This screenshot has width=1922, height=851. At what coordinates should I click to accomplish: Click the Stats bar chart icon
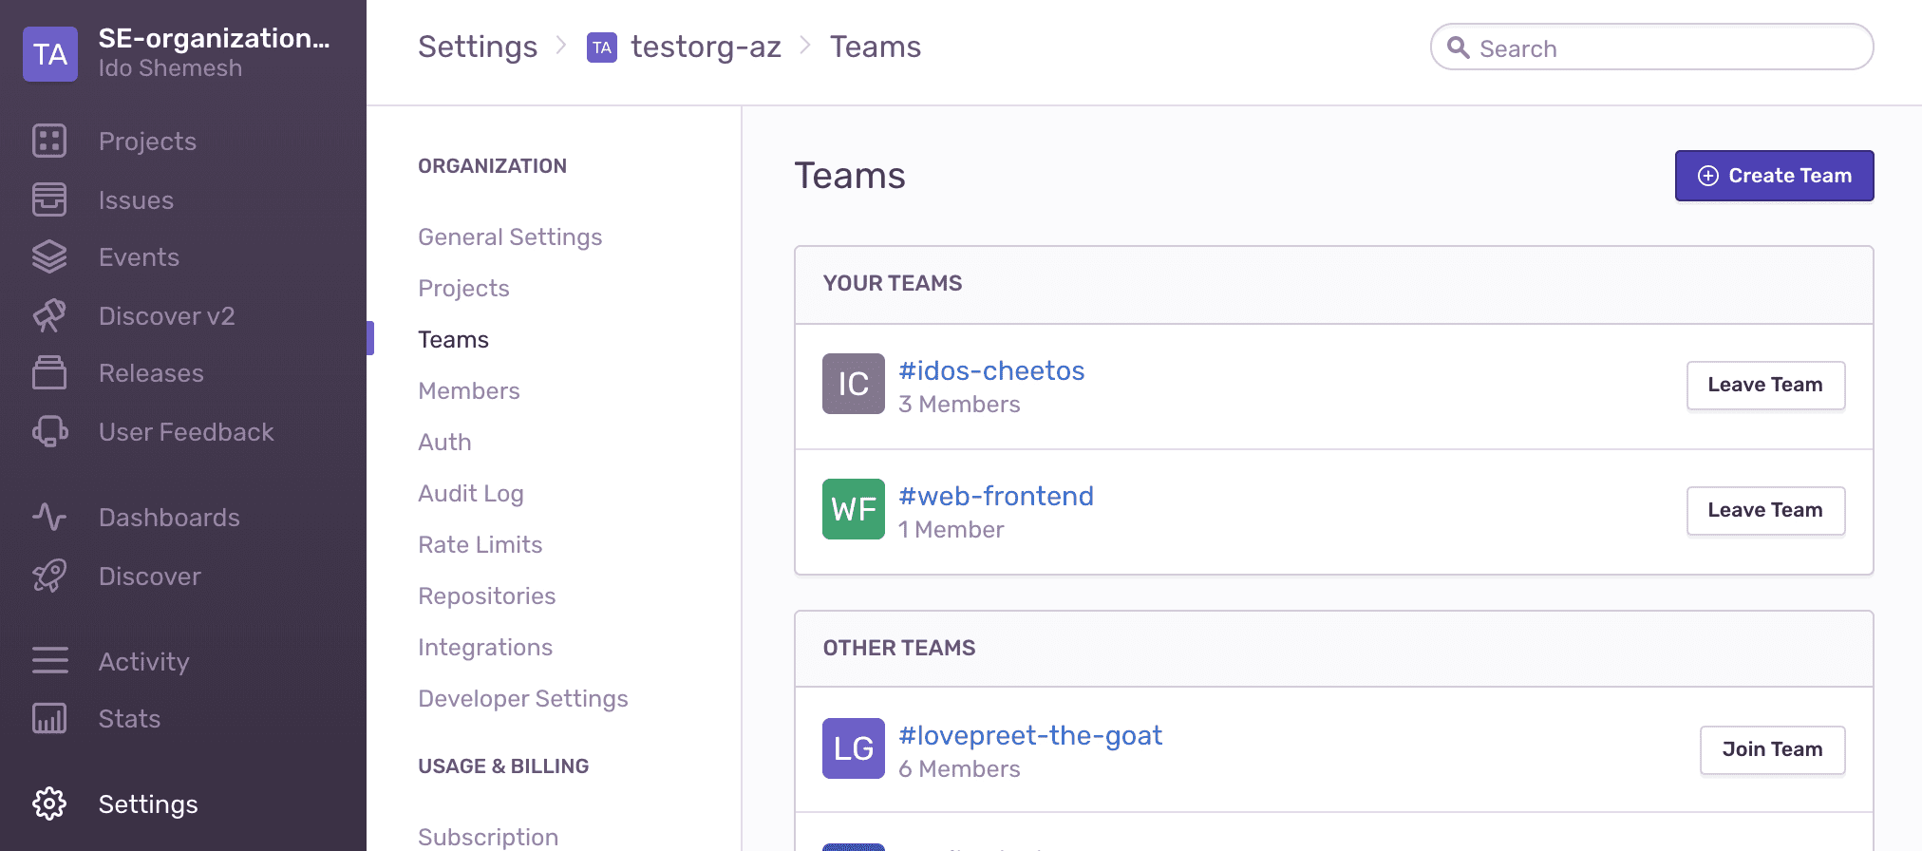click(49, 718)
